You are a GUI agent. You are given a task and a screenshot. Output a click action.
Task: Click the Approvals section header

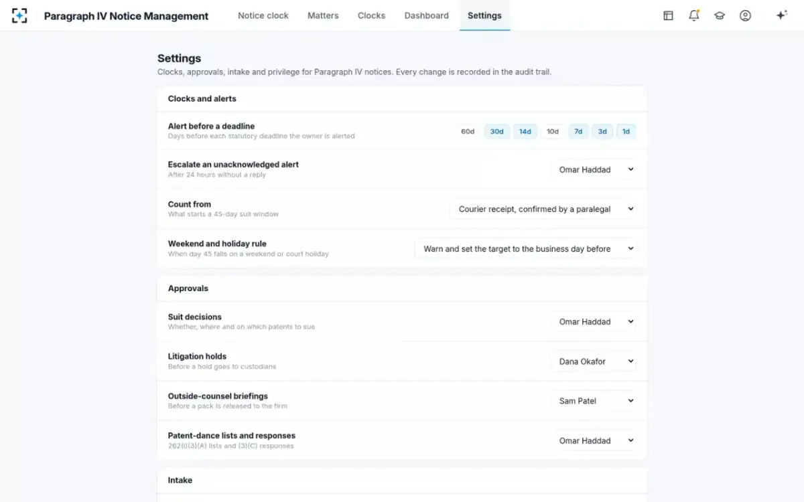(x=188, y=288)
